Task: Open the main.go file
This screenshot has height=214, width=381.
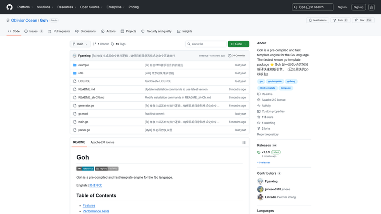Action: click(83, 122)
